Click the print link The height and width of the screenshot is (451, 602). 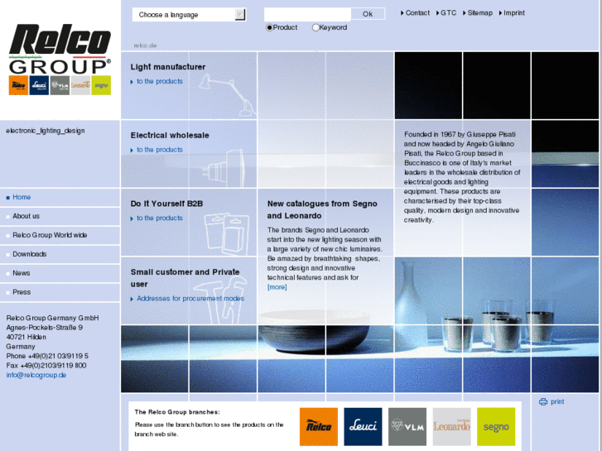[557, 402]
